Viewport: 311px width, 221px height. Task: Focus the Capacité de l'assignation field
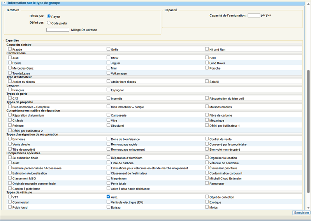point(254,16)
